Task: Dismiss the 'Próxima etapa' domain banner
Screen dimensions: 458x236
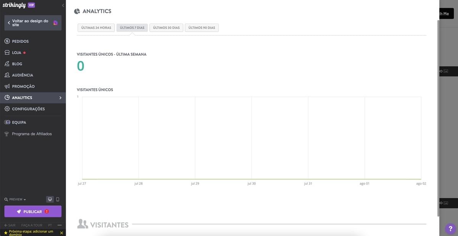Action: coord(61,233)
